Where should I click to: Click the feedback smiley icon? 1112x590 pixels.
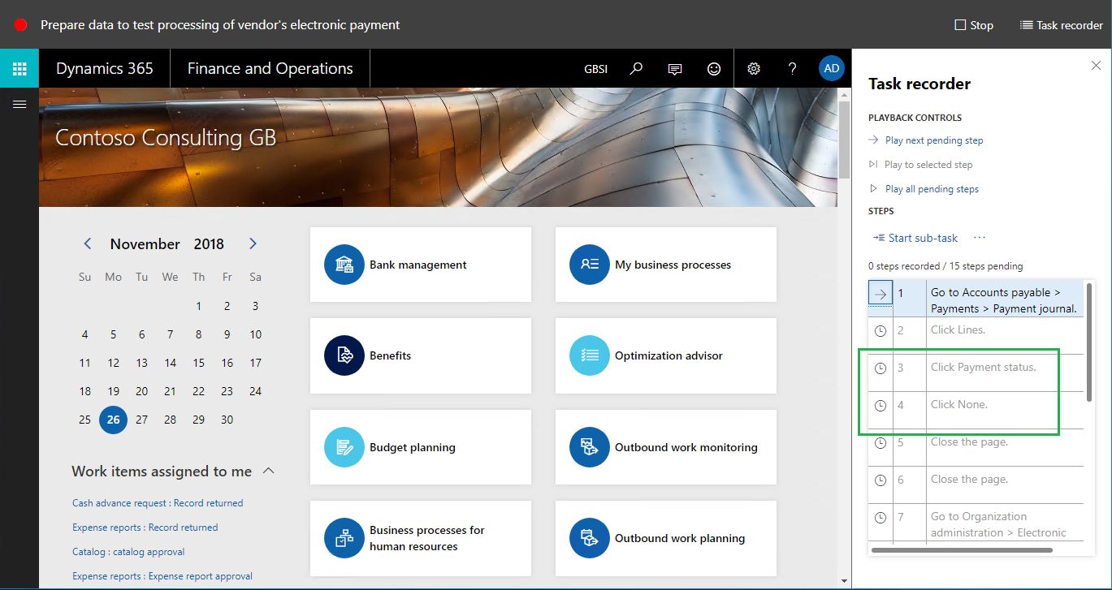coord(714,69)
